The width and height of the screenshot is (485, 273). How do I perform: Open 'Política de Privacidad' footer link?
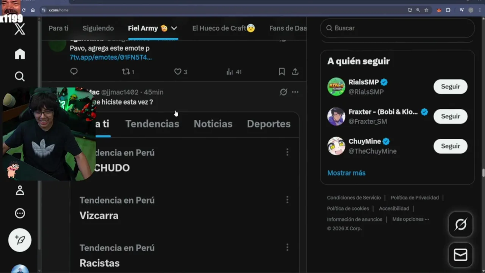tap(415, 198)
